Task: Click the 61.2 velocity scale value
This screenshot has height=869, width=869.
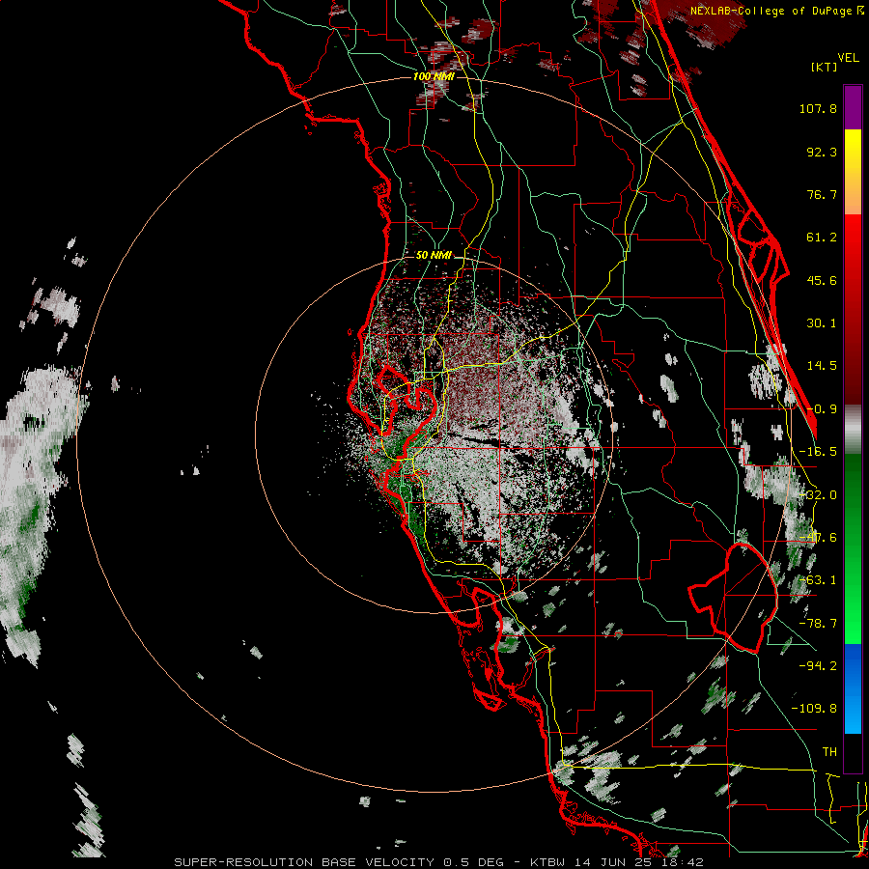Action: (822, 238)
